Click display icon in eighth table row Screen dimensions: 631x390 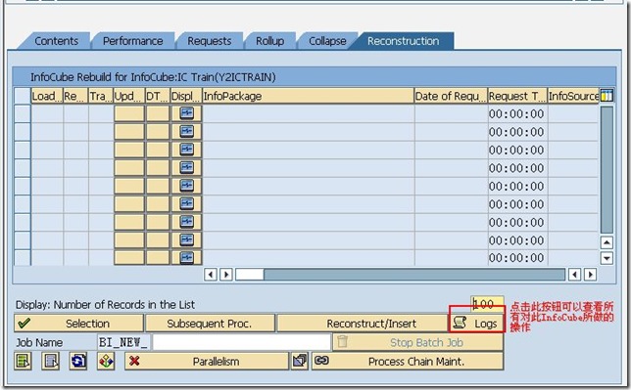[x=187, y=239]
